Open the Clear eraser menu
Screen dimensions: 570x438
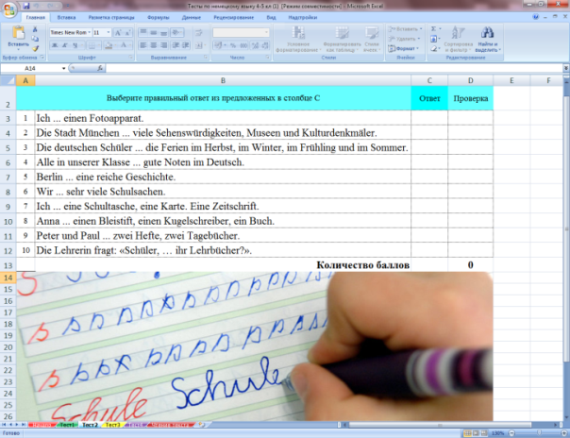coord(434,48)
